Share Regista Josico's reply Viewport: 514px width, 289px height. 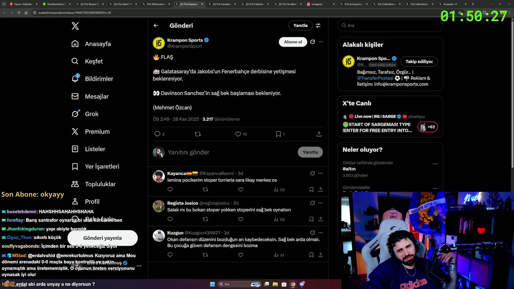320,219
